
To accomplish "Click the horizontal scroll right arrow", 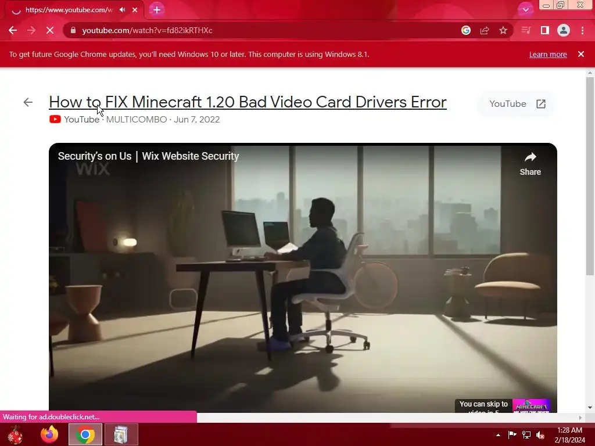I will [x=580, y=418].
